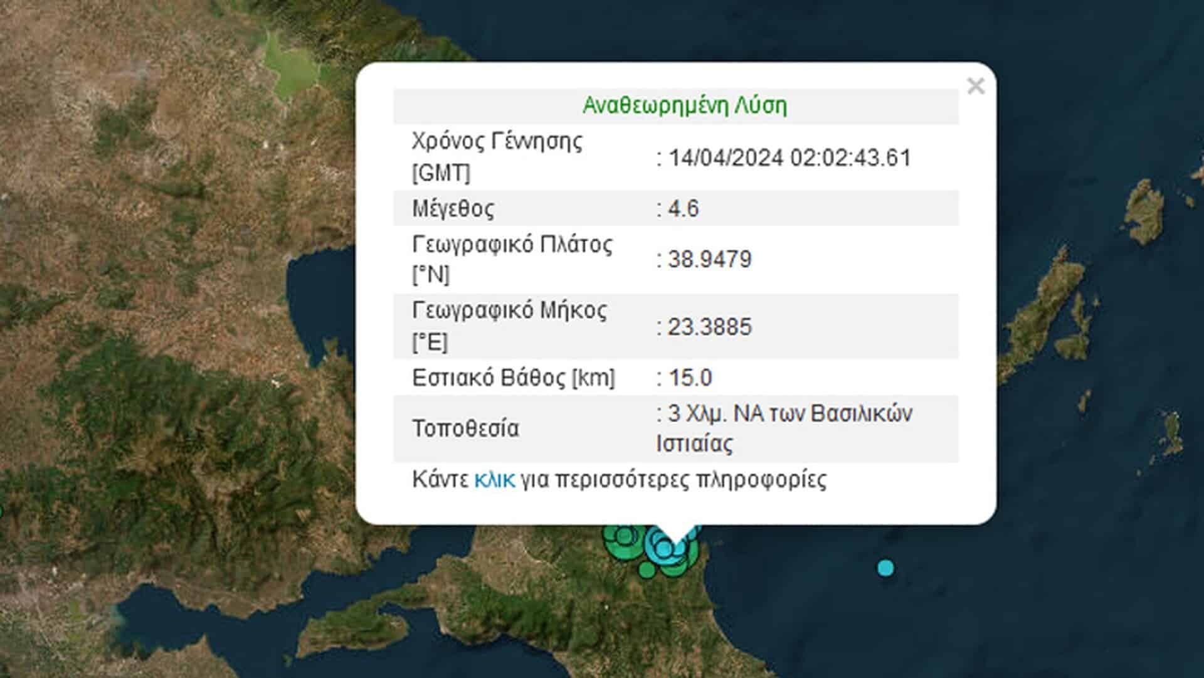The image size is (1204, 678).
Task: Click the focal depth value 15.0
Action: click(690, 378)
